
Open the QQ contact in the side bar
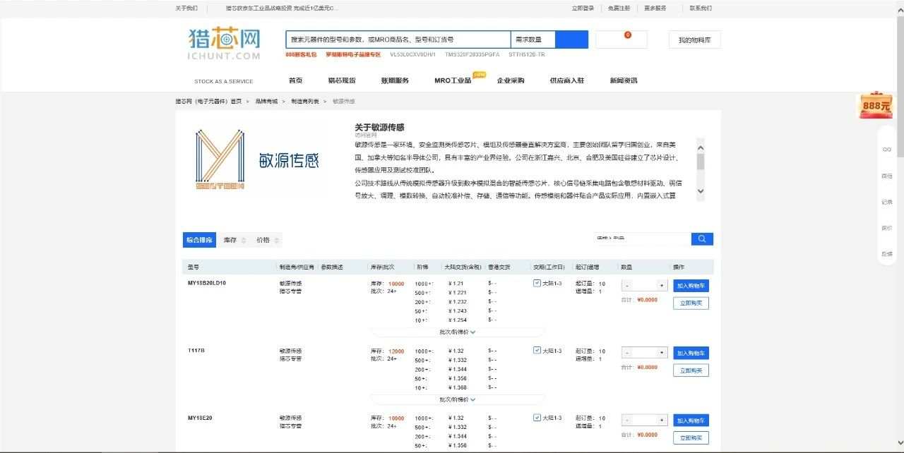[x=886, y=149]
